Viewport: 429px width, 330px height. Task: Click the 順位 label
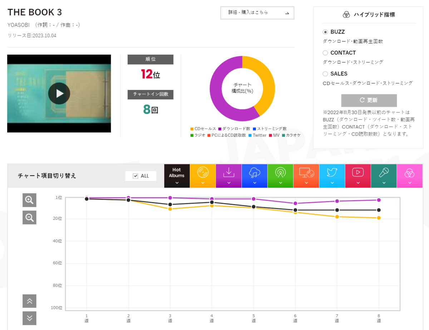[x=151, y=59]
